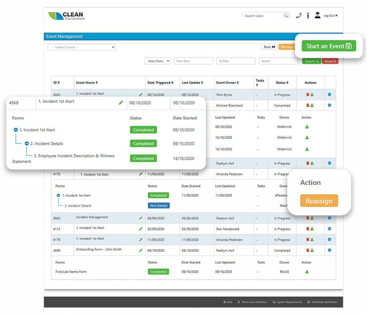Click the Clean Environment logo
This screenshot has width=367, height=315.
coord(66,16)
